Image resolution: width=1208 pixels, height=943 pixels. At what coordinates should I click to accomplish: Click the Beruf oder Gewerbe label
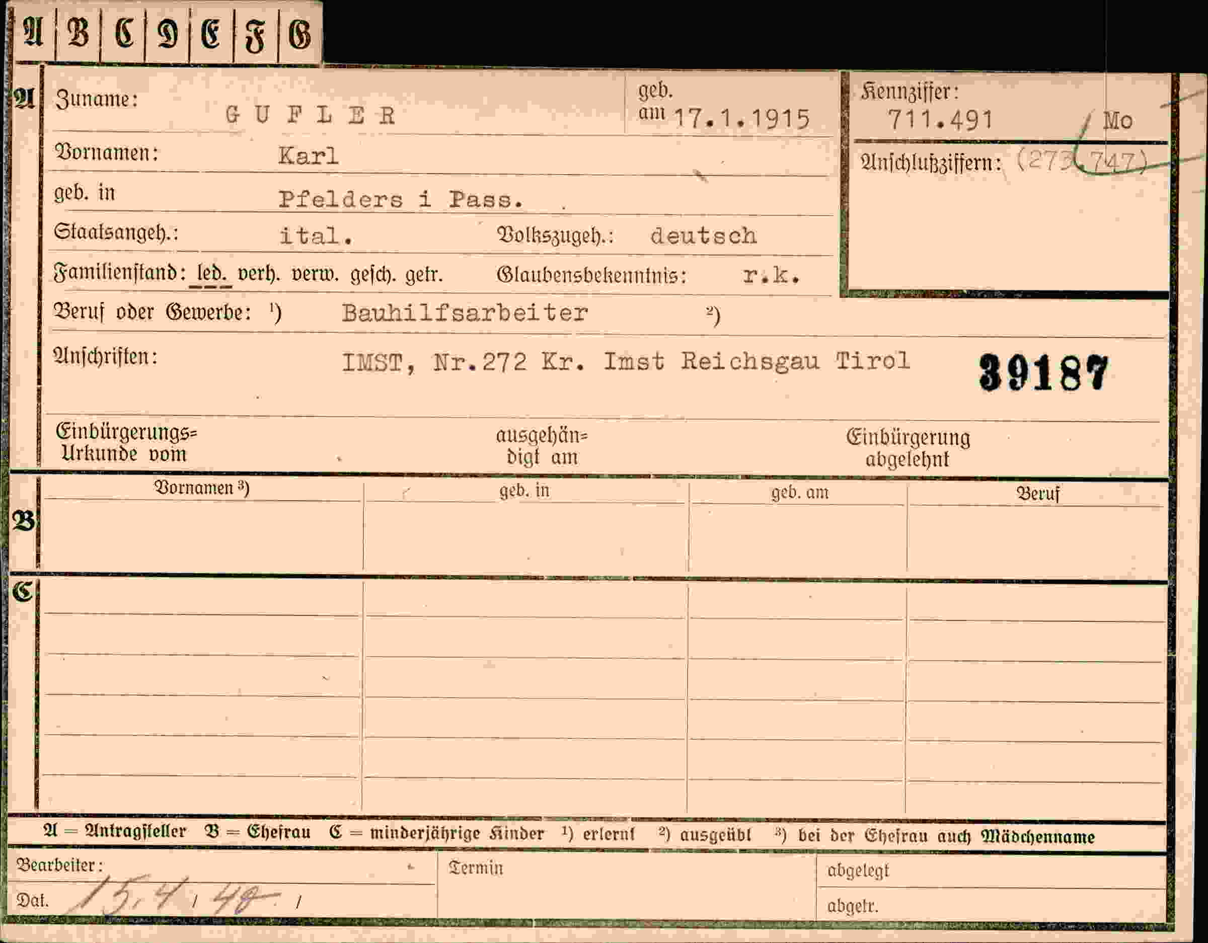(x=152, y=313)
